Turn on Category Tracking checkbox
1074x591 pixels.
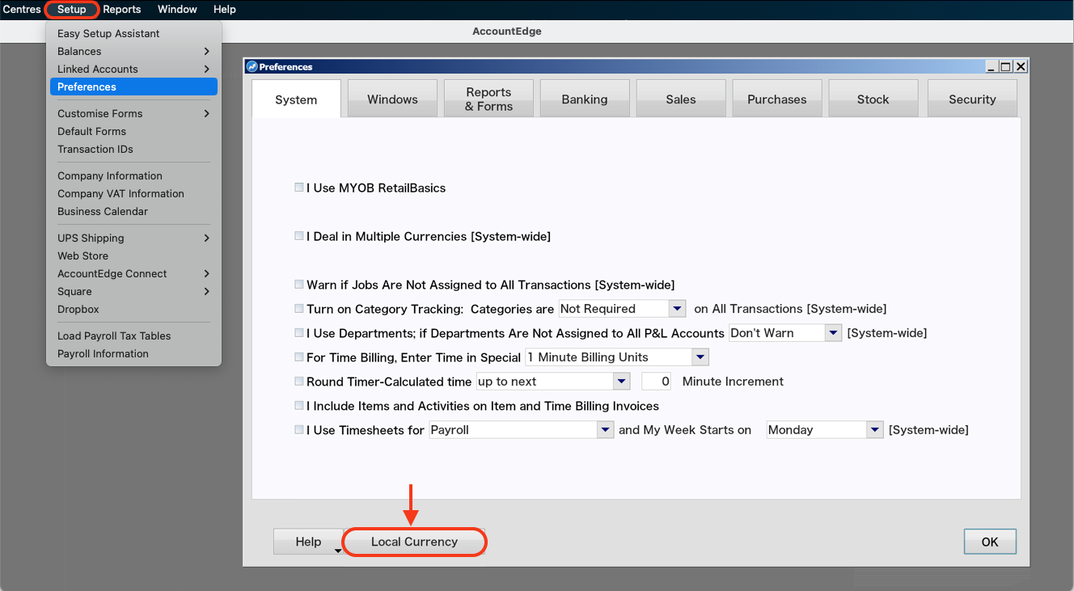pyautogui.click(x=299, y=309)
